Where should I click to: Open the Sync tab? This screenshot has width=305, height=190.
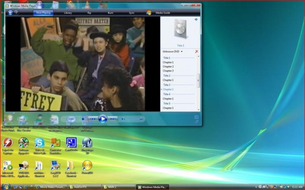coord(131,13)
